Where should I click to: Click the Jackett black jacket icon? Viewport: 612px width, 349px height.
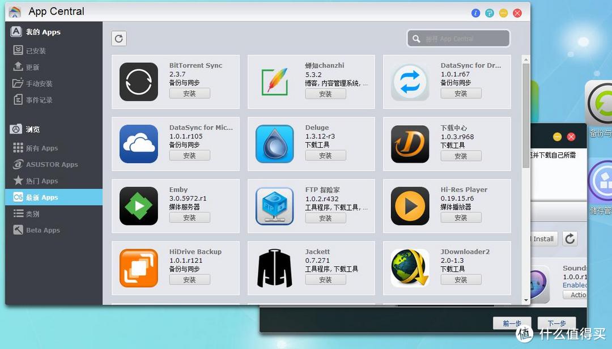(274, 268)
